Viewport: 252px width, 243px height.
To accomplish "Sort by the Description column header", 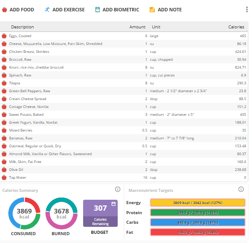I will (22, 27).
